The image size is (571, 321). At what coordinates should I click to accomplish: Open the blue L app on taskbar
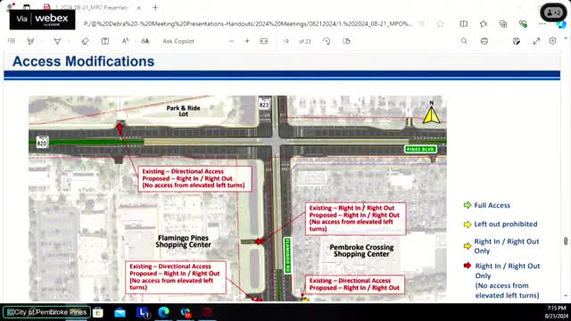(x=142, y=312)
